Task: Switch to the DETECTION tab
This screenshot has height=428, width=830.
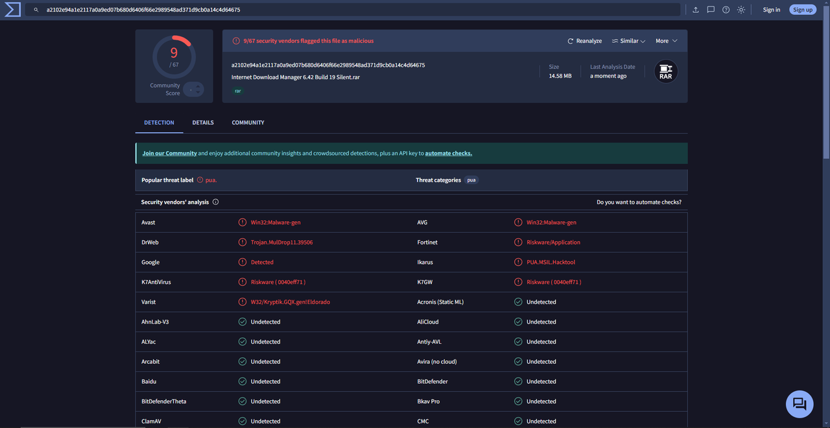Action: 159,123
